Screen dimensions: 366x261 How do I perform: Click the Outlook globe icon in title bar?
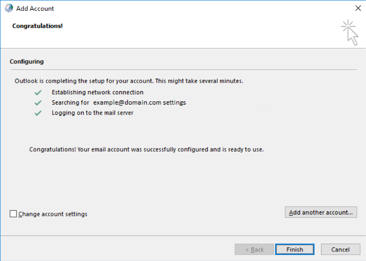coord(9,8)
